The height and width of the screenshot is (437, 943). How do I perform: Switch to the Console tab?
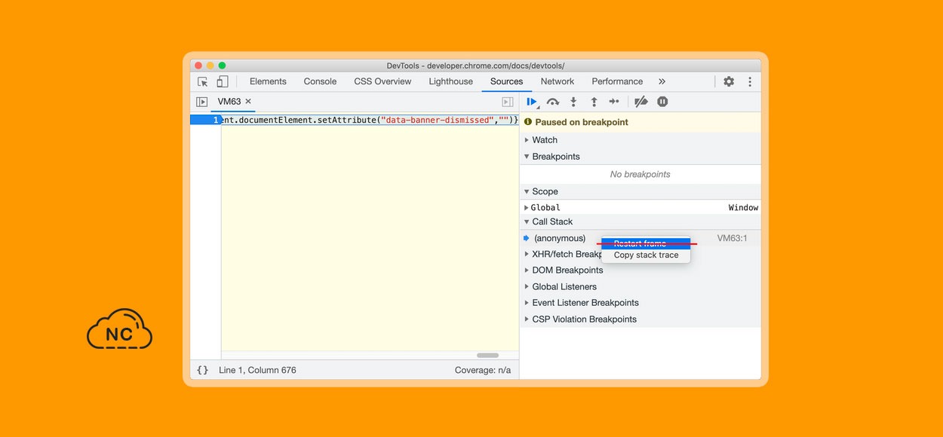[320, 81]
